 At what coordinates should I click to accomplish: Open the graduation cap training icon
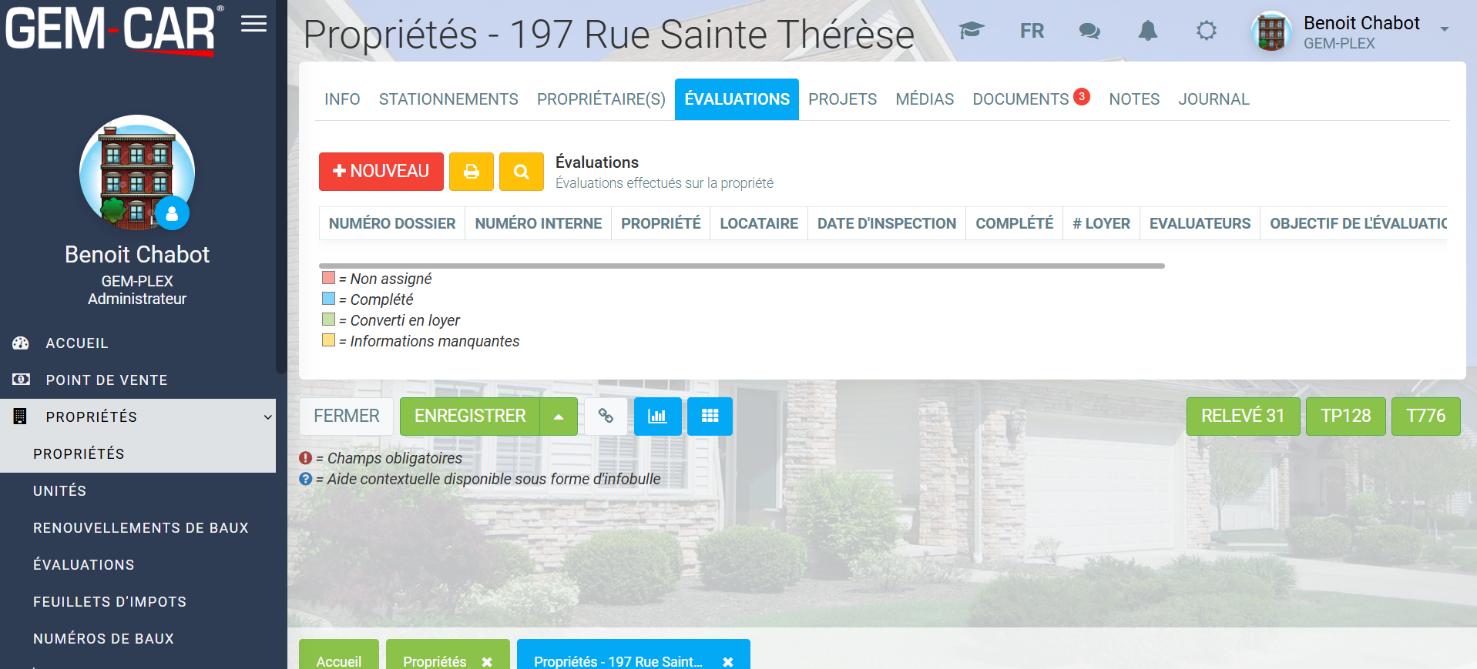point(972,31)
